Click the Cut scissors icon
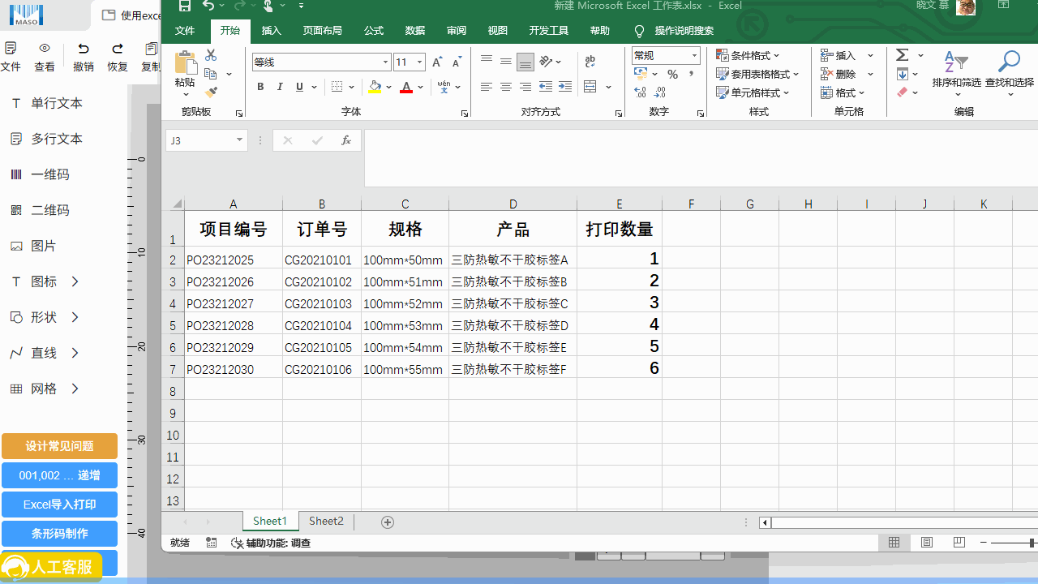1038x584 pixels. (211, 55)
